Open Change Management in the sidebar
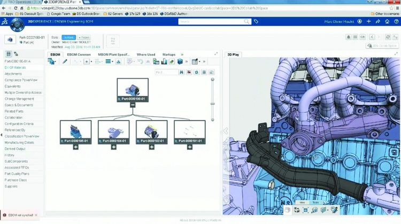Viewport: 401px width, 224px height. pos(19,99)
